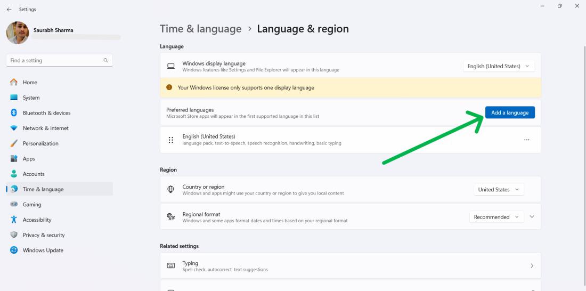Click the English (United States) language row
The height and width of the screenshot is (291, 586).
point(350,140)
